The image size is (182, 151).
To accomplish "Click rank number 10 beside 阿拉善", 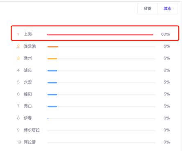I will point(19,142).
